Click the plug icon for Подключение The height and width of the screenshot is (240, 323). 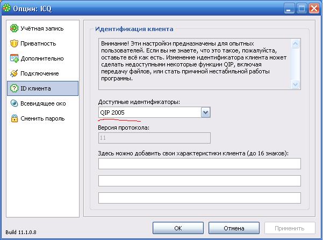[x=14, y=73]
